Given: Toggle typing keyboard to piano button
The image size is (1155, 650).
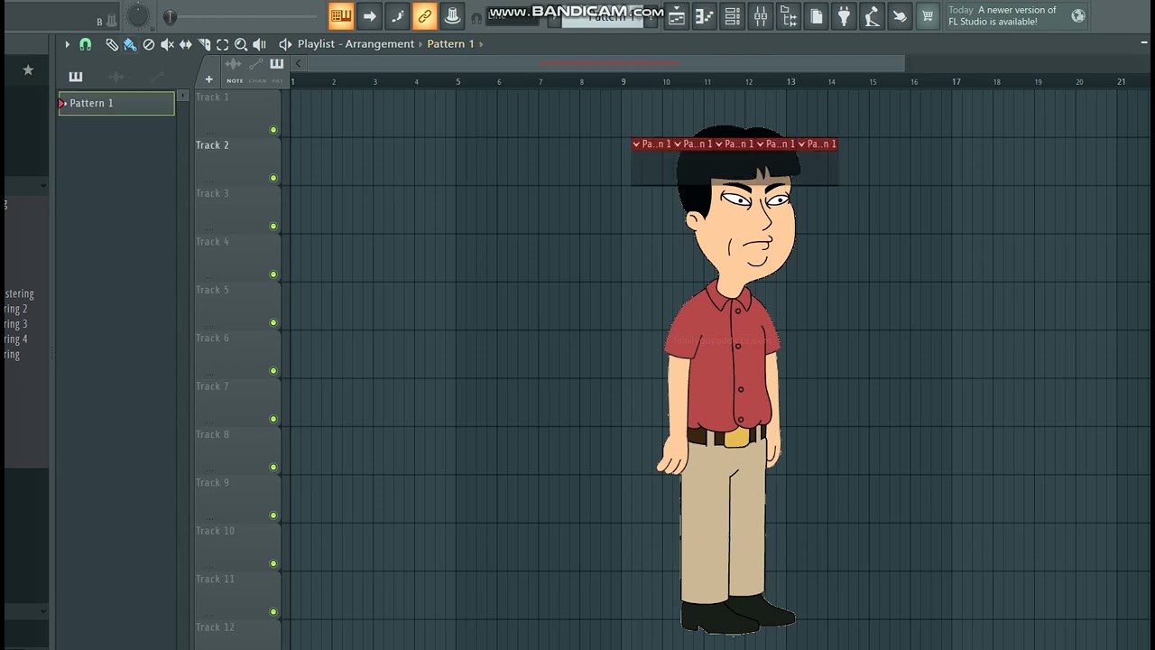Looking at the screenshot, I should point(341,15).
